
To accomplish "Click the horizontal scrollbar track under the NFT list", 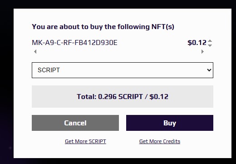I will point(119,52).
